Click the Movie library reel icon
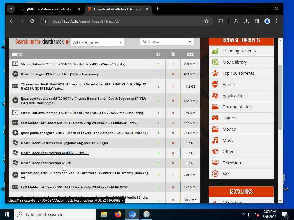Image resolution: width=294 pixels, height=220 pixels. (x=215, y=62)
